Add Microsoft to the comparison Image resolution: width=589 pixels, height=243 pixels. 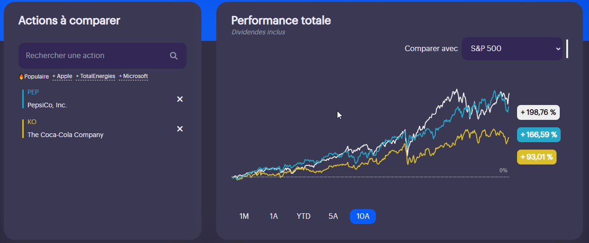[x=134, y=76]
